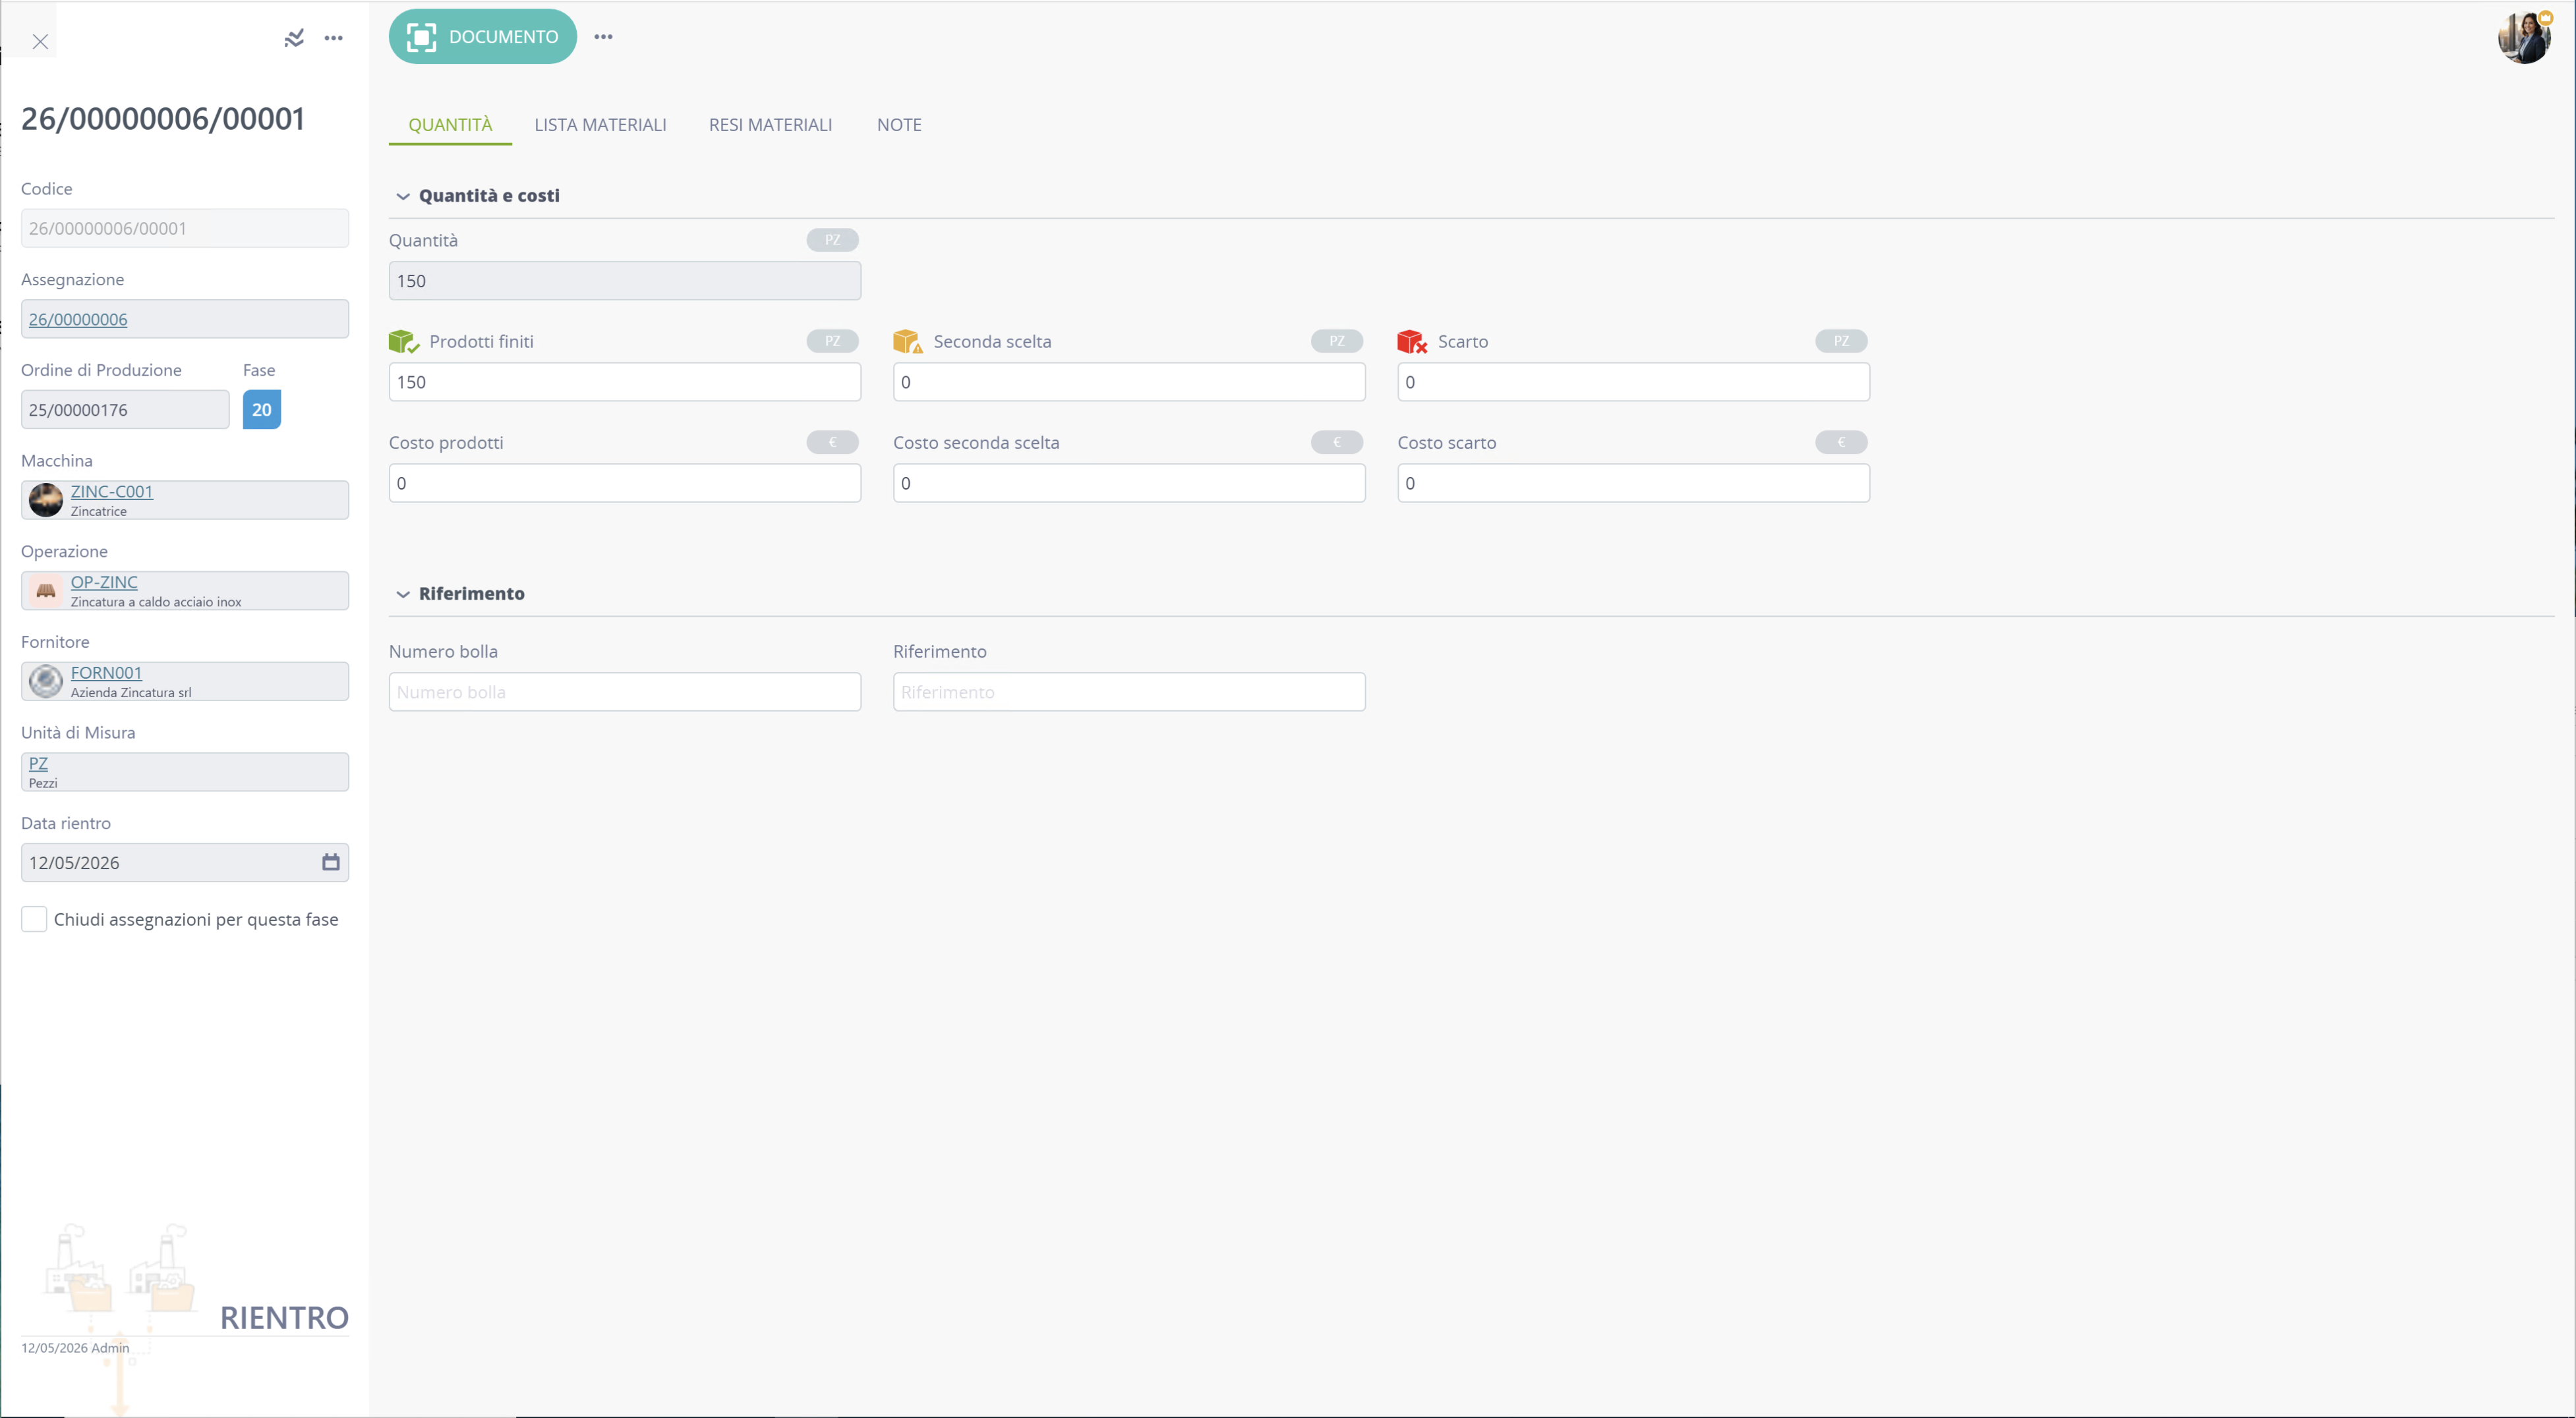Close the side panel with X
The width and height of the screenshot is (2576, 1418).
click(40, 41)
